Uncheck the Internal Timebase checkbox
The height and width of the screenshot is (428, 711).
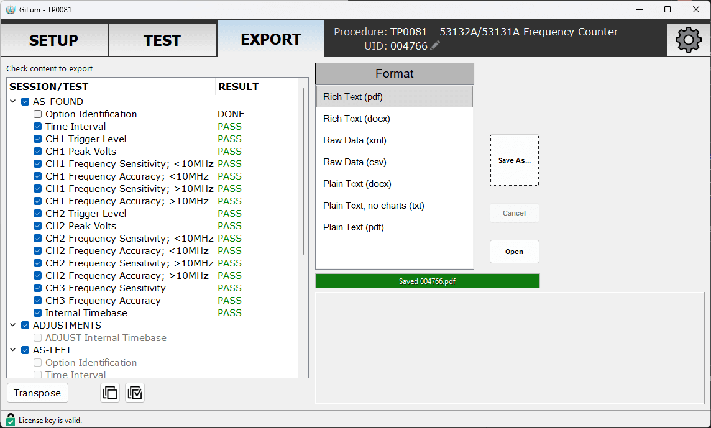(x=38, y=313)
